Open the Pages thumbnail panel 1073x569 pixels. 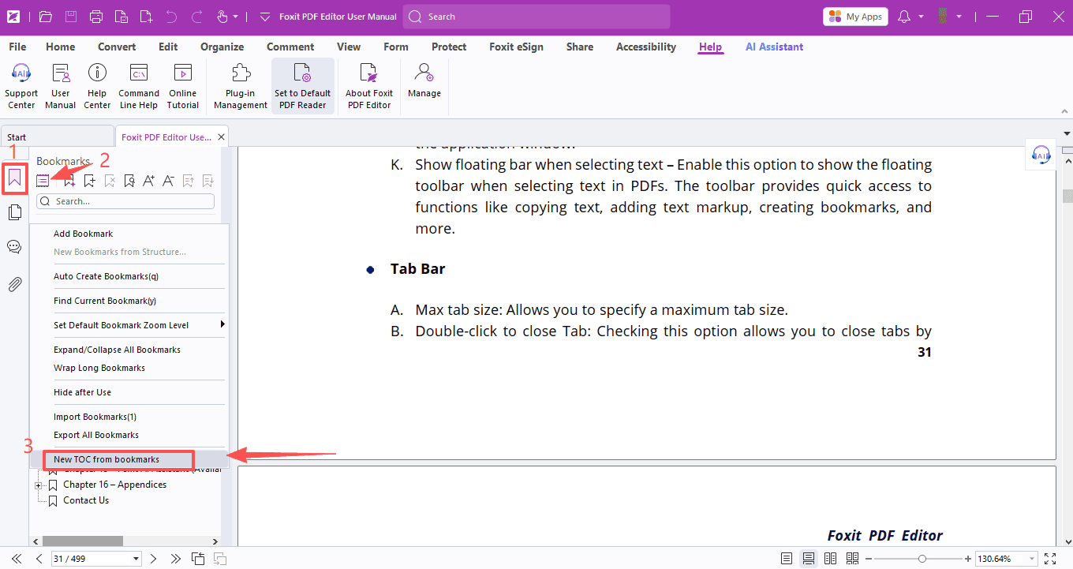coord(14,212)
